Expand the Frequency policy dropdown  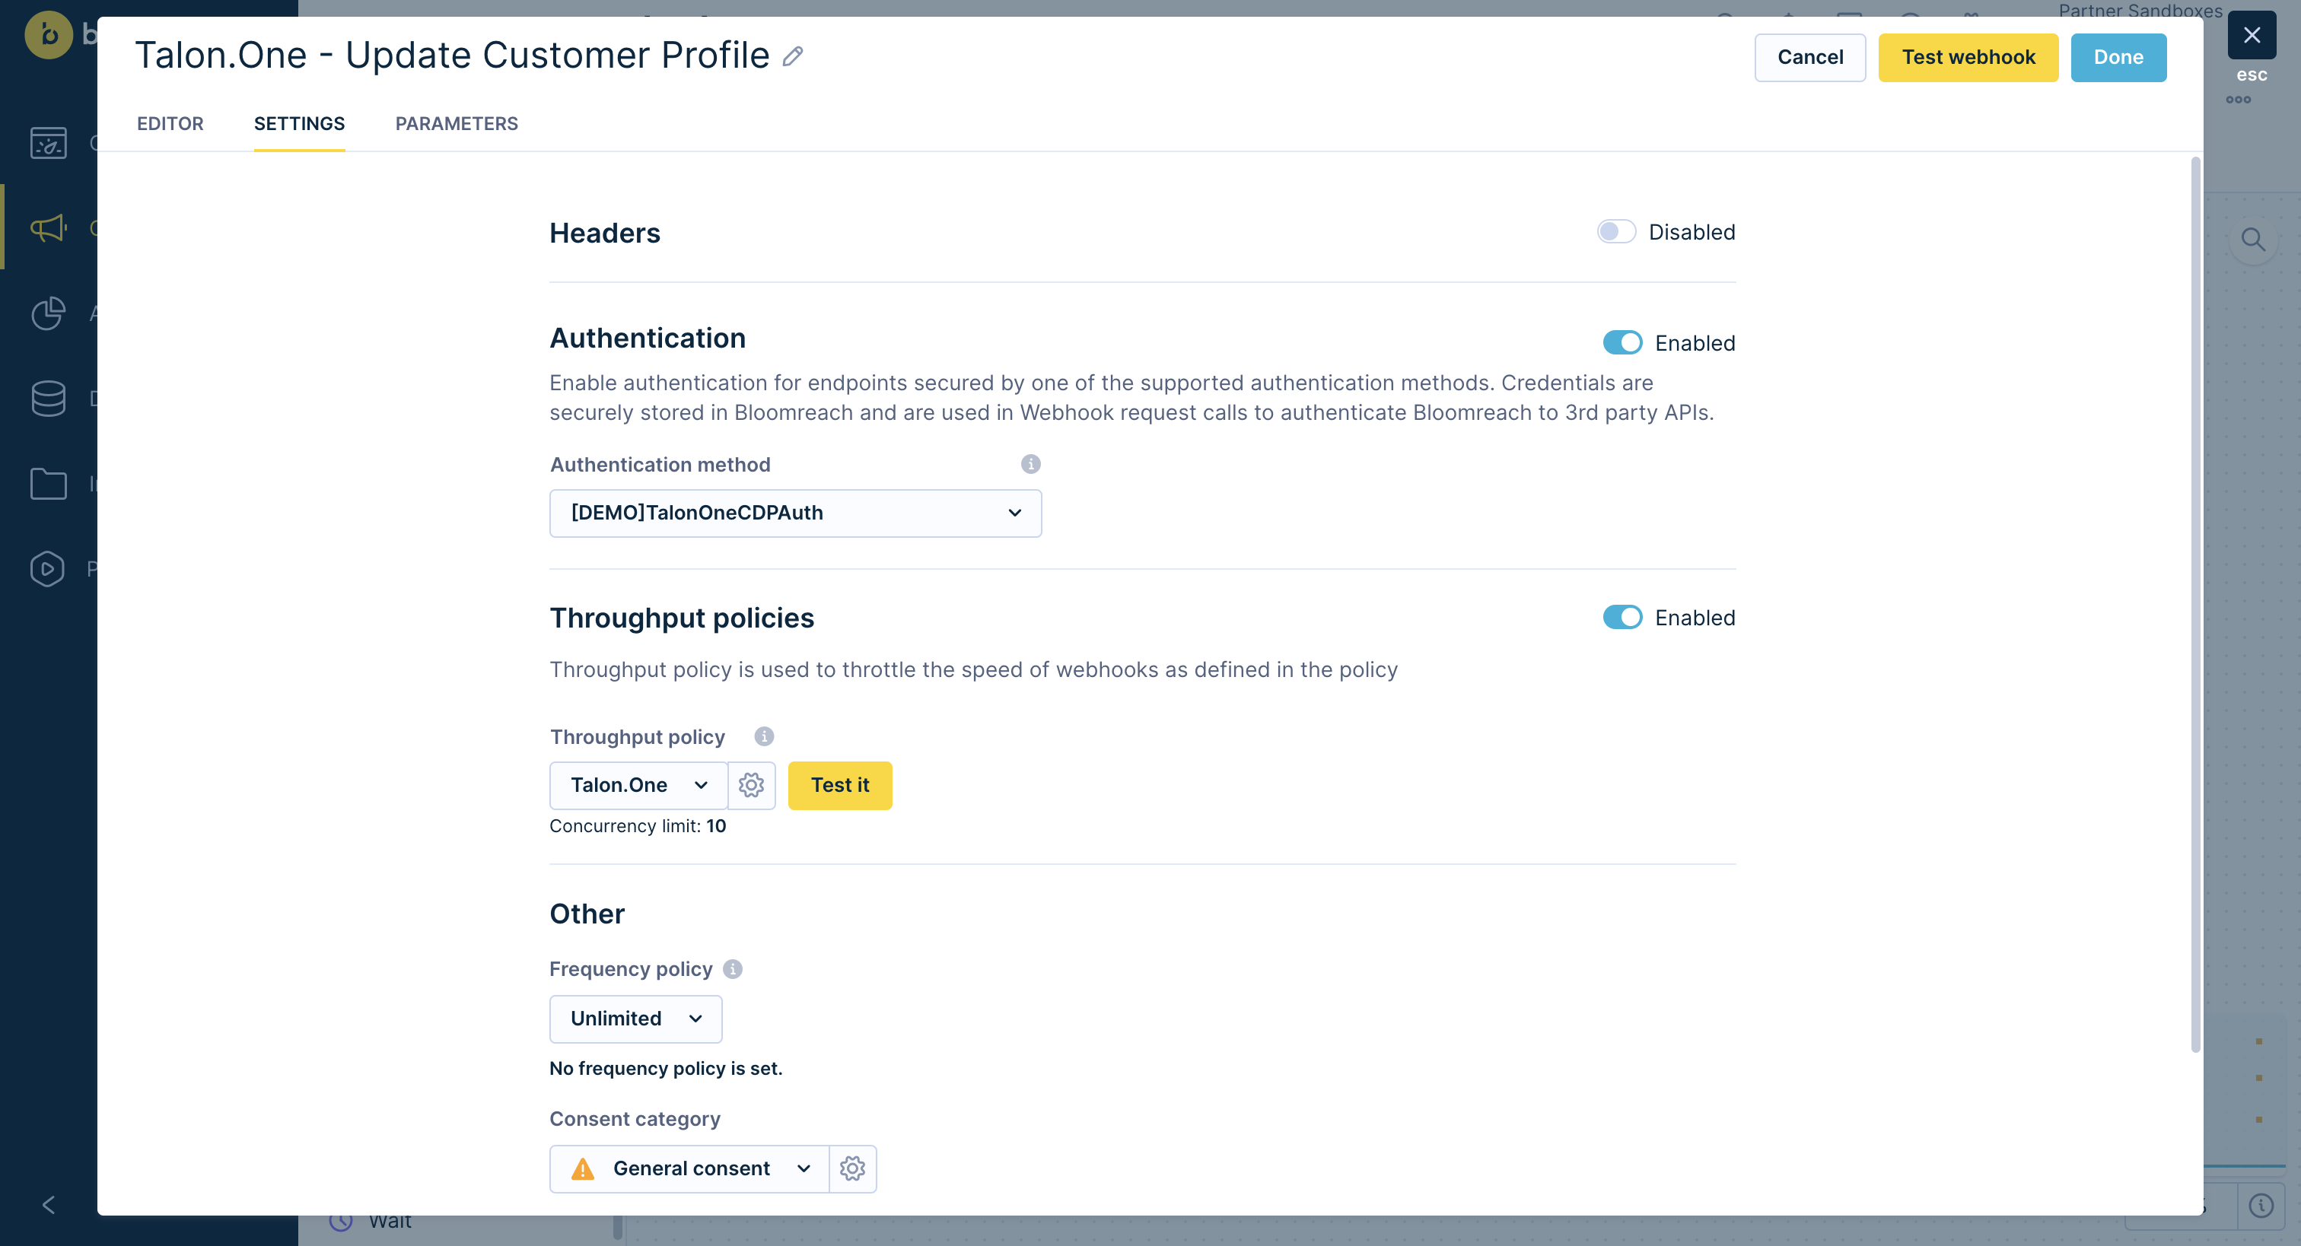pos(635,1017)
